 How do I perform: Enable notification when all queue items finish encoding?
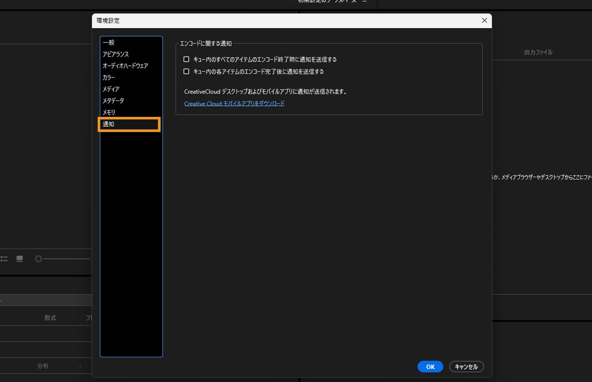pyautogui.click(x=186, y=59)
